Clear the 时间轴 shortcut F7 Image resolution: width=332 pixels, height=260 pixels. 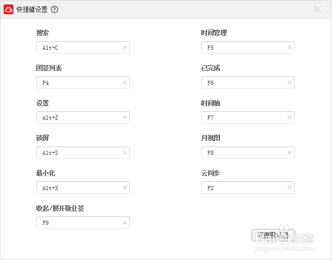(289, 118)
